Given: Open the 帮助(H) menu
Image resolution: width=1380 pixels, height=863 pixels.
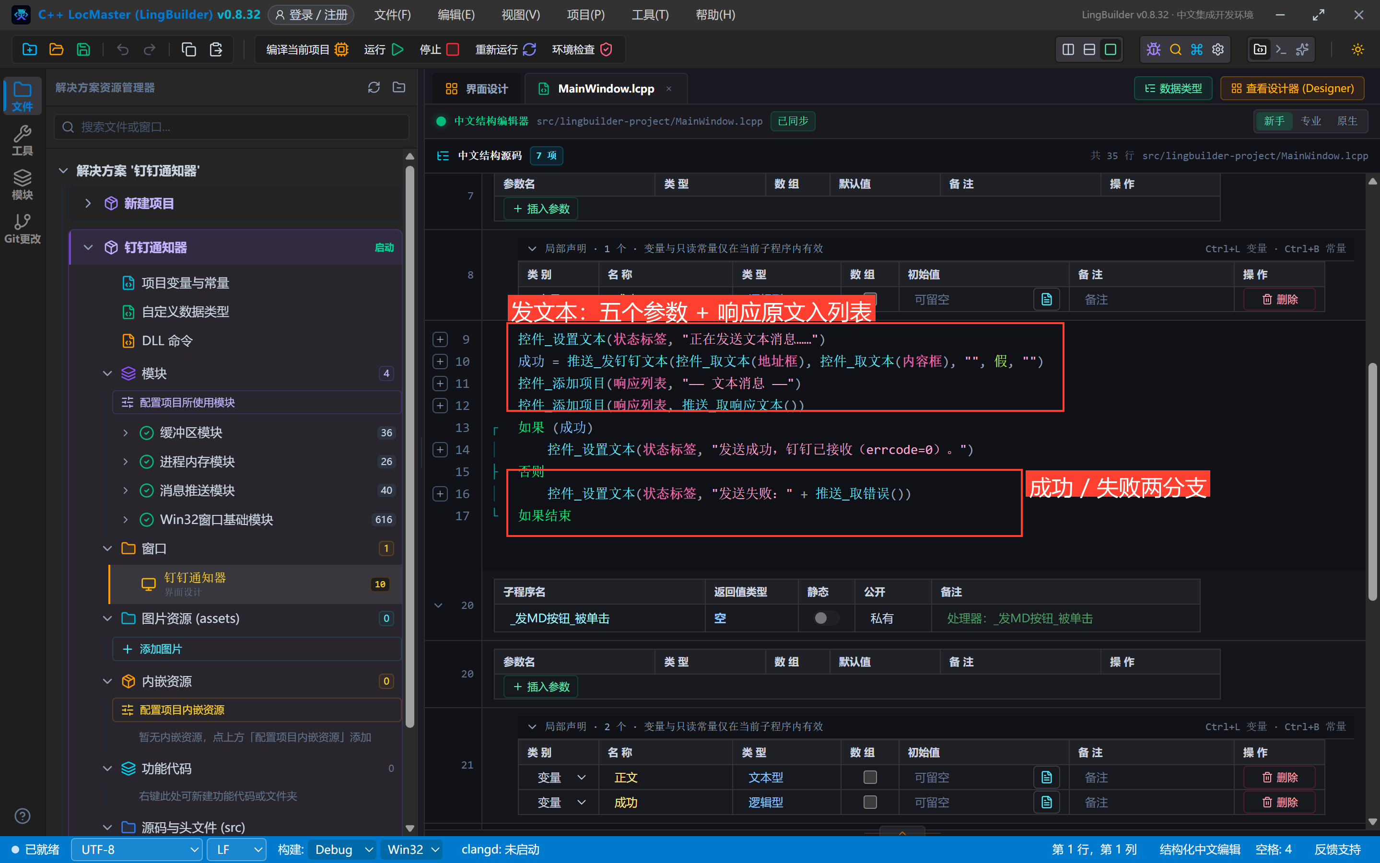Looking at the screenshot, I should (715, 15).
